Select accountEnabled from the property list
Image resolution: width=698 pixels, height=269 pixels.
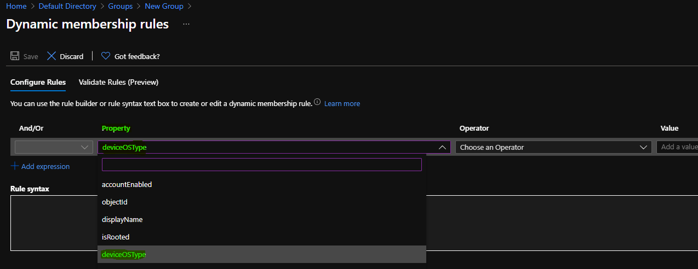[262, 184]
